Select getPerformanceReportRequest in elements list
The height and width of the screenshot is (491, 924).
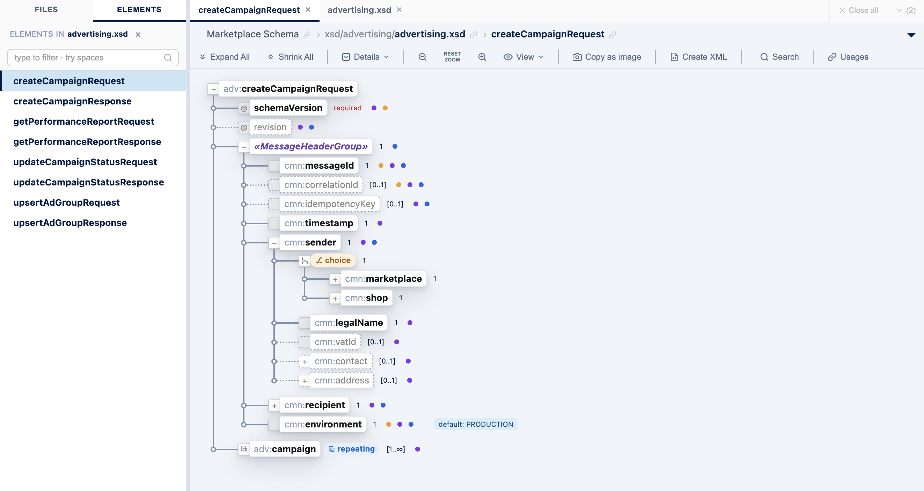coord(93,122)
